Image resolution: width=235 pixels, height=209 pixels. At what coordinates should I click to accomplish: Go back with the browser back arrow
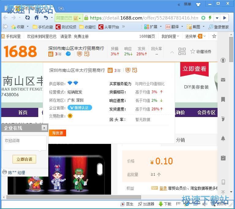[x=6, y=18]
